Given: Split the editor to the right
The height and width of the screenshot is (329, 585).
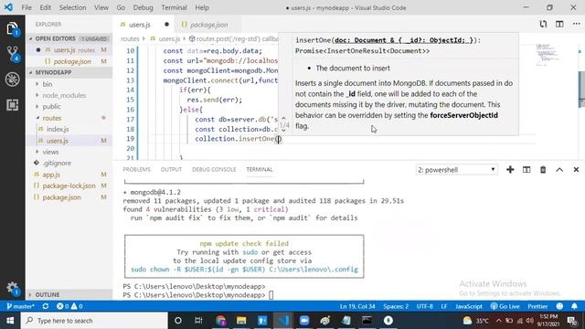Looking at the screenshot, I should (559, 25).
